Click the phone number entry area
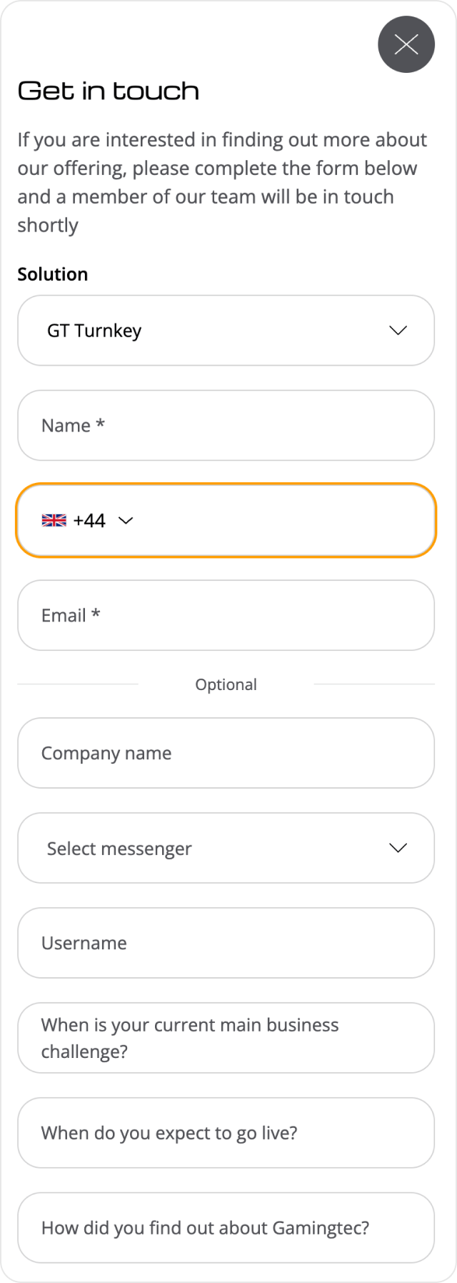 286,521
